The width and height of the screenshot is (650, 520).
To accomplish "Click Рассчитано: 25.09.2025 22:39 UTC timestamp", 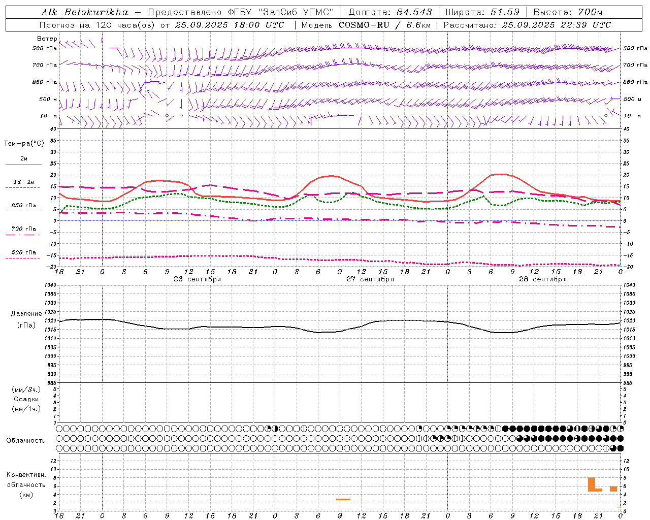I will pos(527,25).
